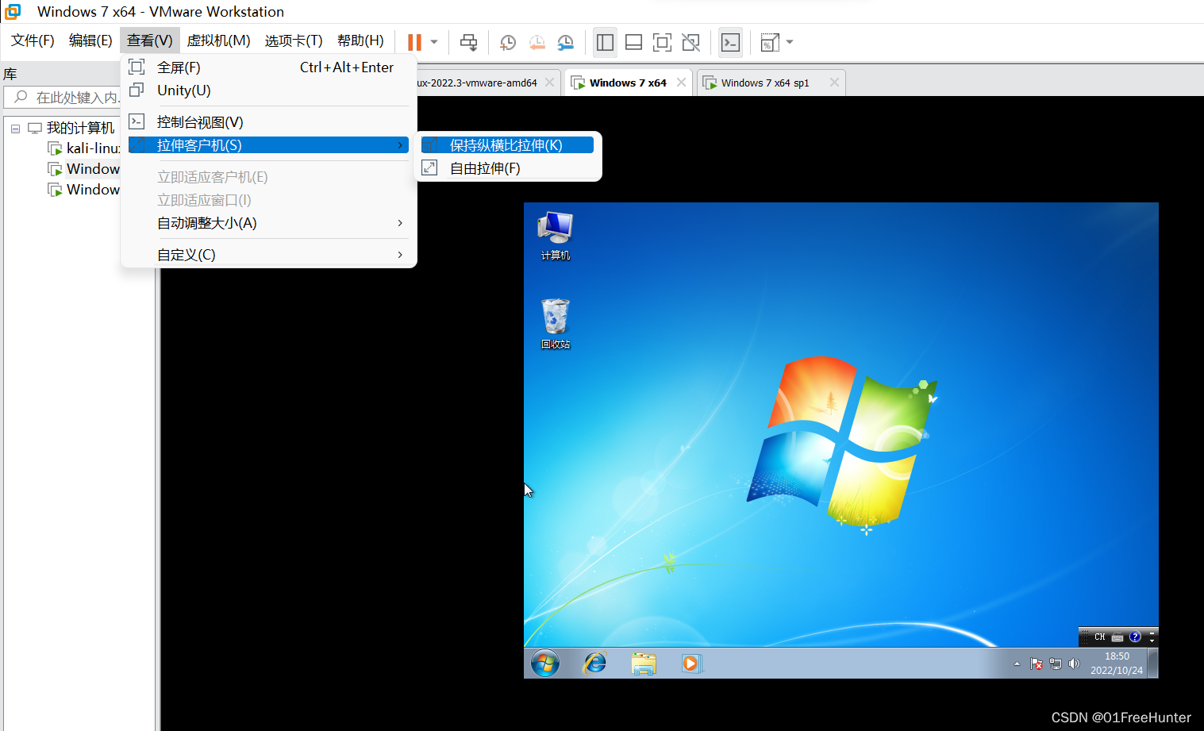Toggle the library sidebar panel
The height and width of the screenshot is (731, 1204).
pos(605,41)
